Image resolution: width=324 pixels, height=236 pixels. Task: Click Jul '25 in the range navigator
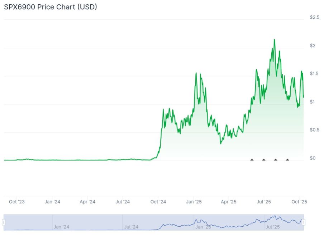click(x=273, y=227)
